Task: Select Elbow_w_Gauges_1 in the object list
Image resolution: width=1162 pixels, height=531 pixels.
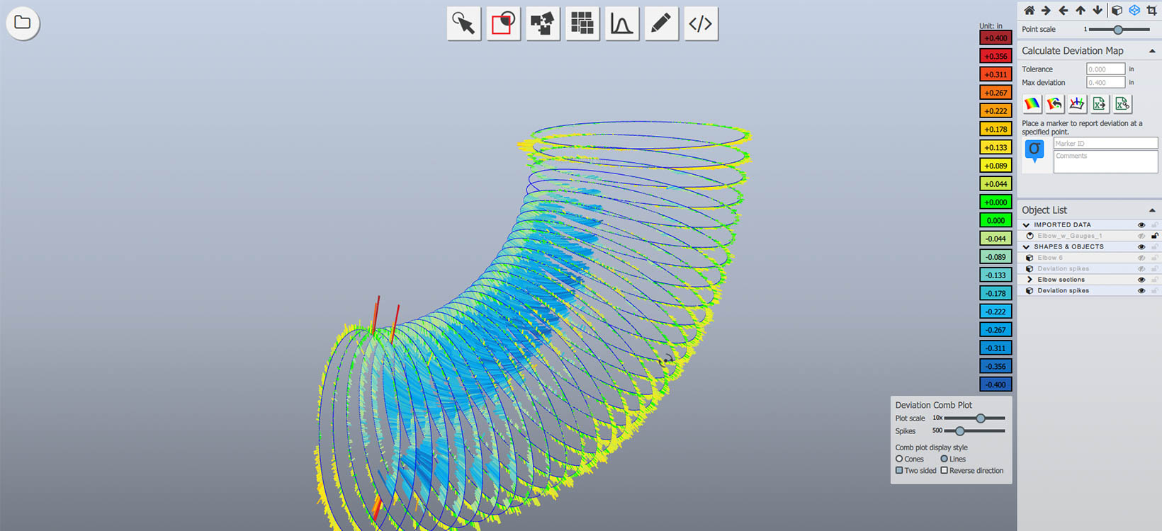Action: pyautogui.click(x=1069, y=236)
